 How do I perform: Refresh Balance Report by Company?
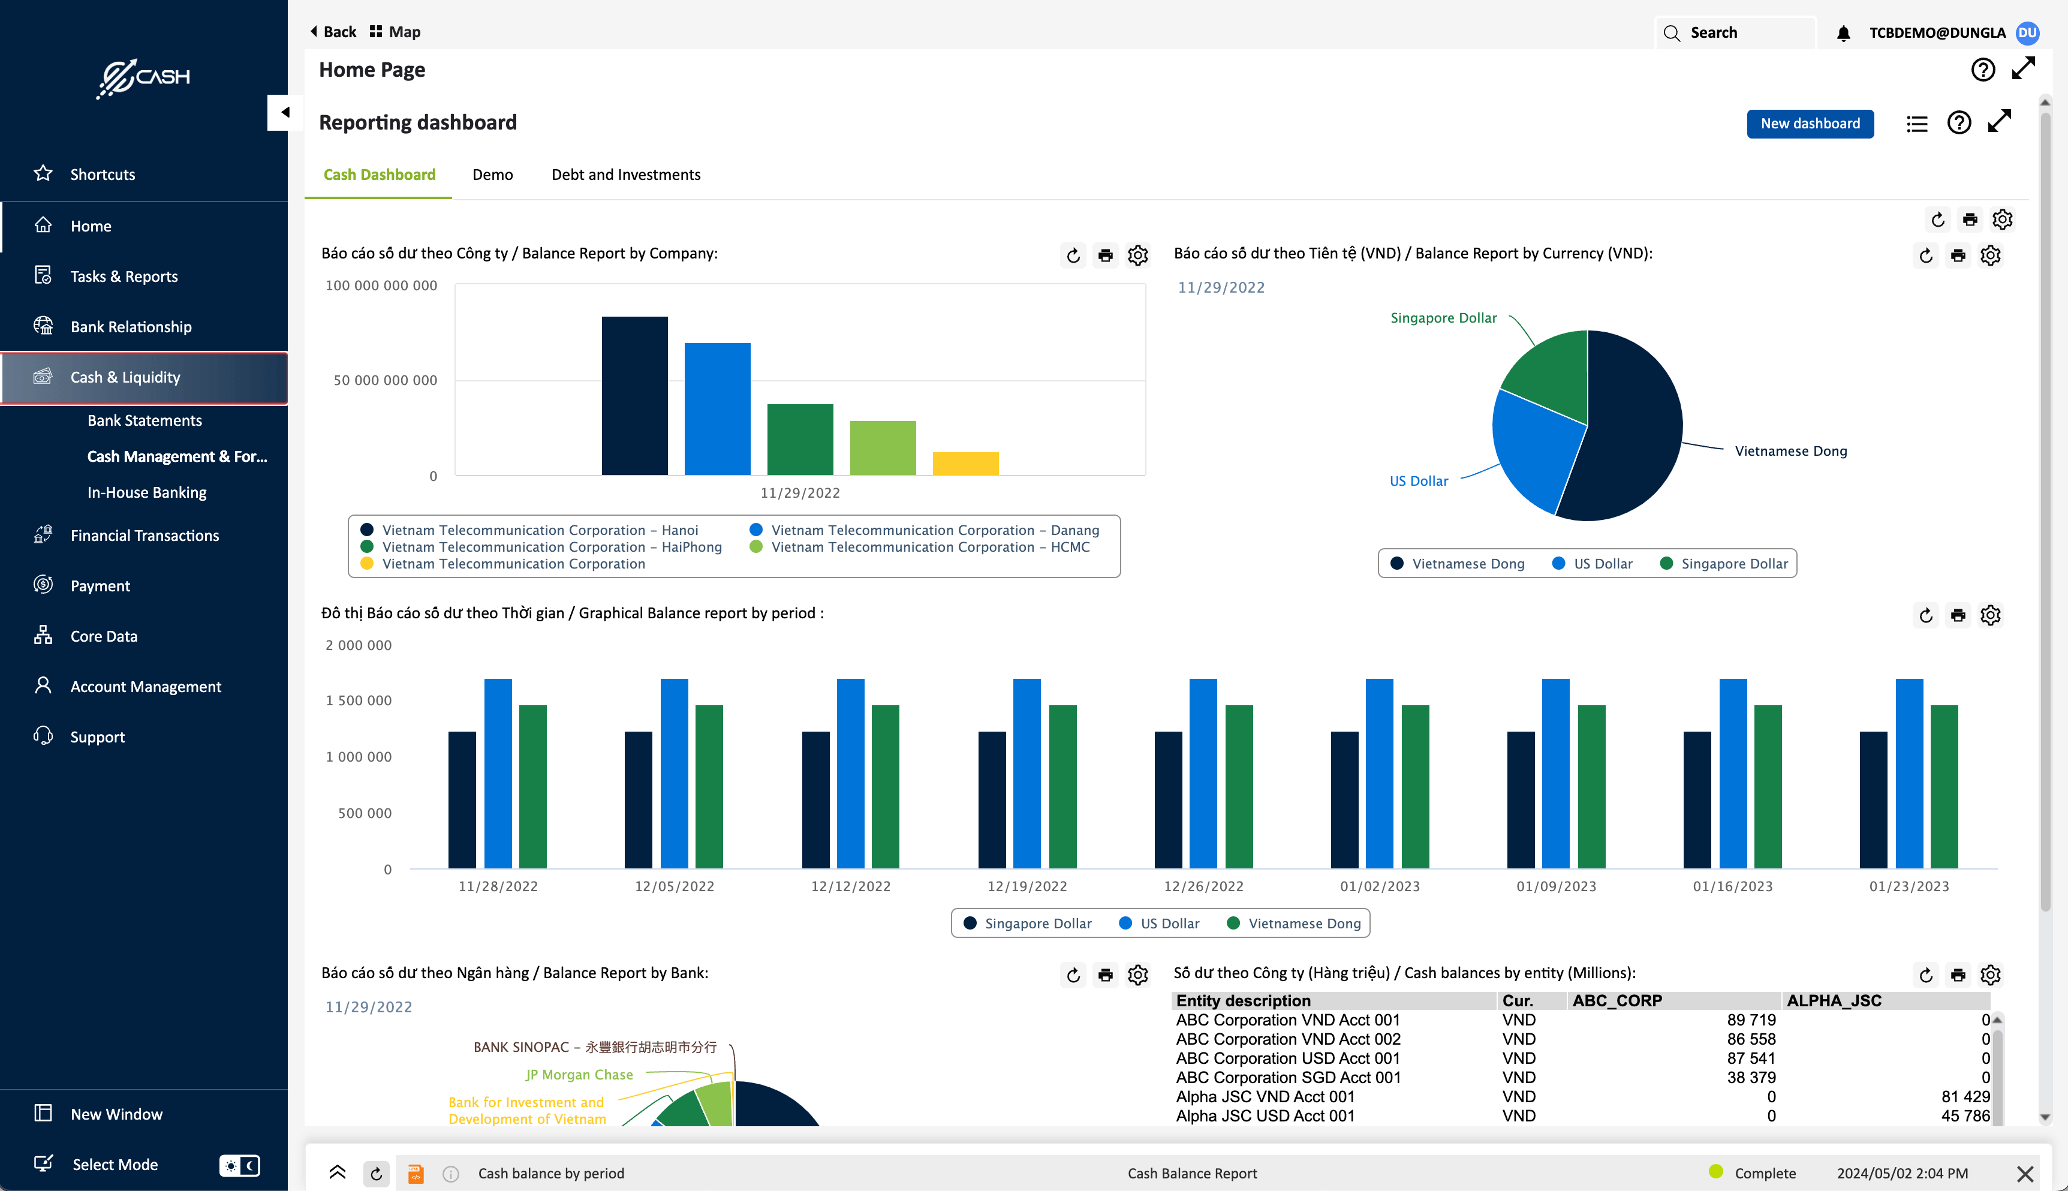point(1074,255)
